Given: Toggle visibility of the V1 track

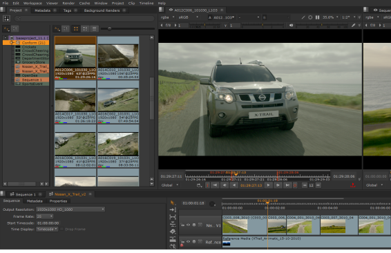Looking at the screenshot, I should point(189,225).
